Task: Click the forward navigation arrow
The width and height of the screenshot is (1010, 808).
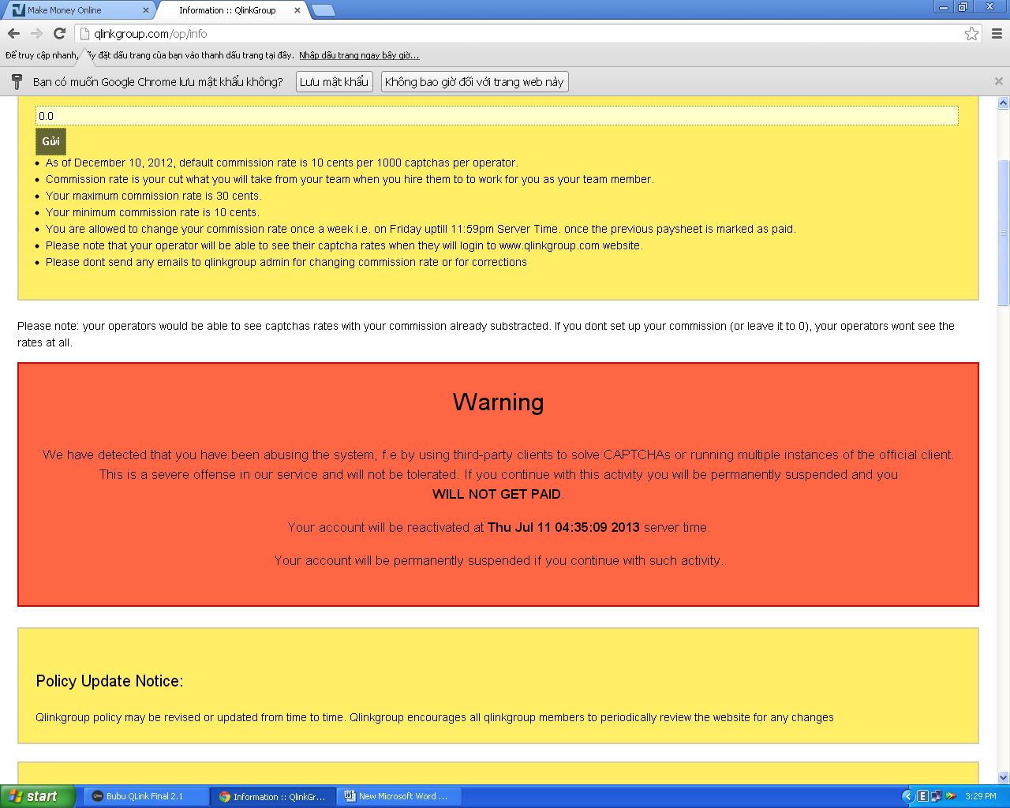Action: [x=36, y=33]
